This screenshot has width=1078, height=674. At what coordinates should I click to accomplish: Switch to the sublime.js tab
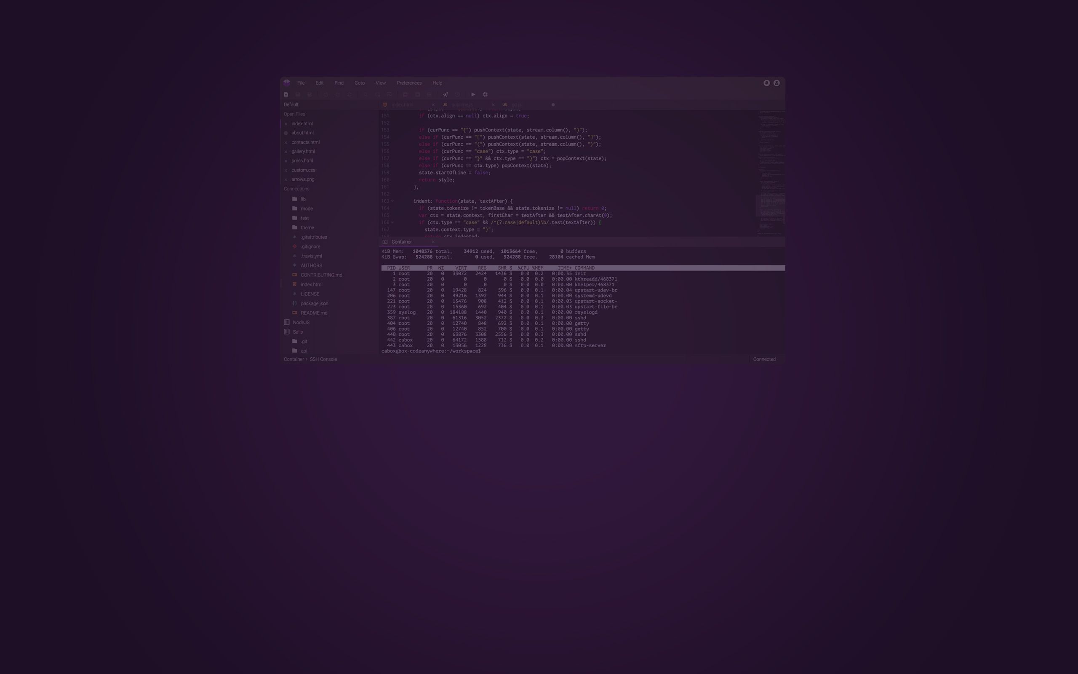click(x=462, y=104)
